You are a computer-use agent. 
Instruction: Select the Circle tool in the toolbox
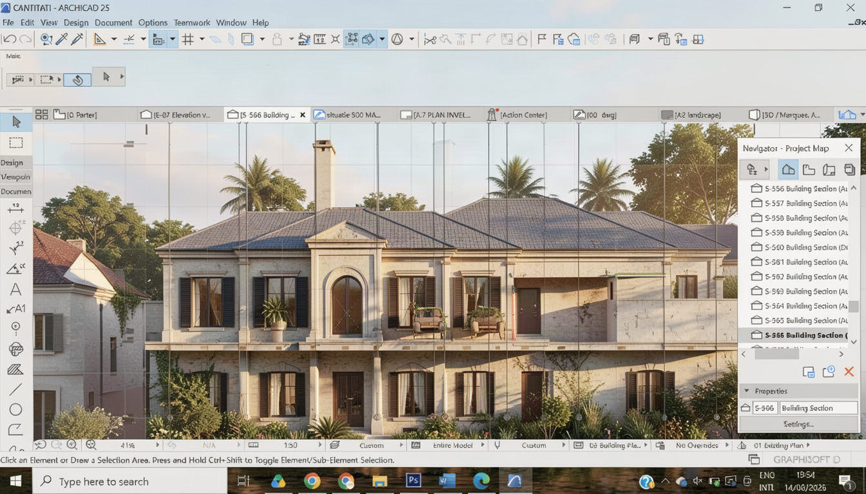16,410
